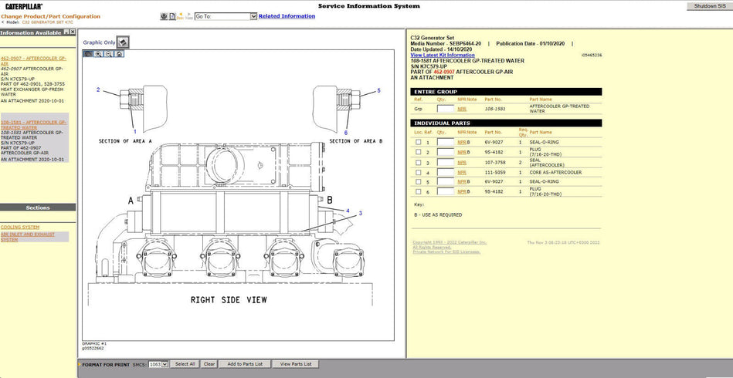Select checkbox for ref 4 Core As-Aftercooler
733x378 pixels.
pos(419,172)
